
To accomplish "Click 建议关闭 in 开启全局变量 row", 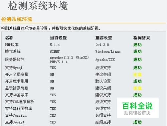I will click(103, 75).
